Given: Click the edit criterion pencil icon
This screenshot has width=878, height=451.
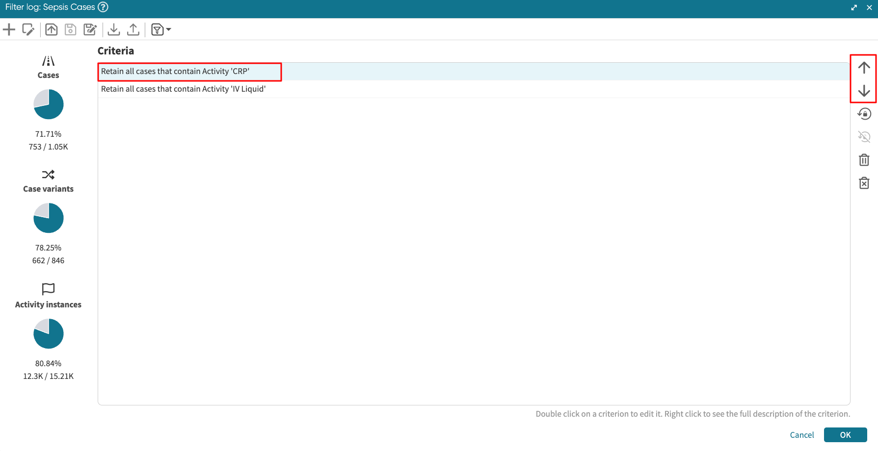Looking at the screenshot, I should [x=28, y=30].
